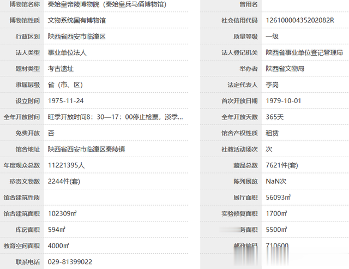Click the 教育空间面积 label
Viewport: 349px width, 269px height.
coord(22,246)
